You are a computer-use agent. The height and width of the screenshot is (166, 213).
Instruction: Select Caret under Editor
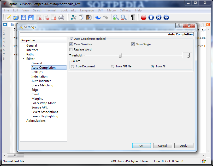(35, 94)
